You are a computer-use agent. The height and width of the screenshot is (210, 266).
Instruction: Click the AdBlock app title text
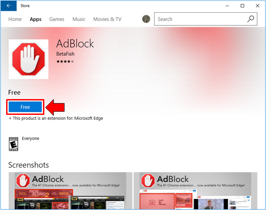pos(75,43)
